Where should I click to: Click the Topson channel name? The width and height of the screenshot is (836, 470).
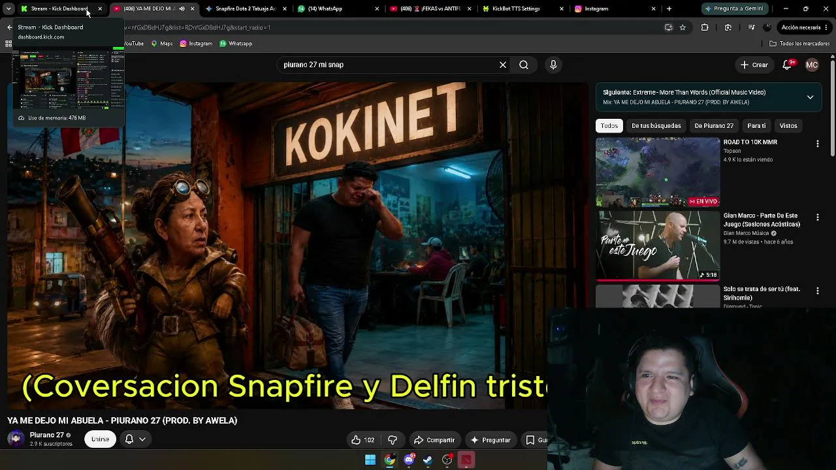pyautogui.click(x=732, y=151)
